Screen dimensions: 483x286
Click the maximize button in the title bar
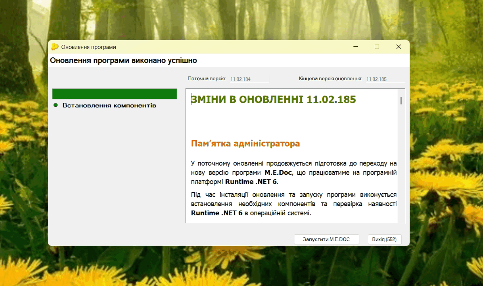tap(377, 47)
